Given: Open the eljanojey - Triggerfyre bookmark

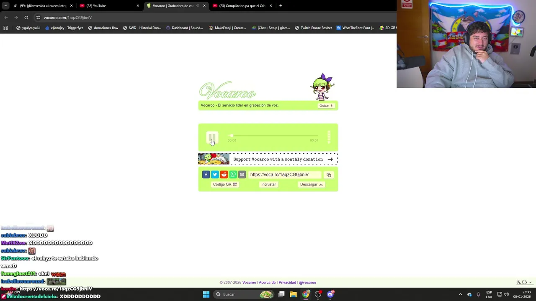Looking at the screenshot, I should coord(64,28).
